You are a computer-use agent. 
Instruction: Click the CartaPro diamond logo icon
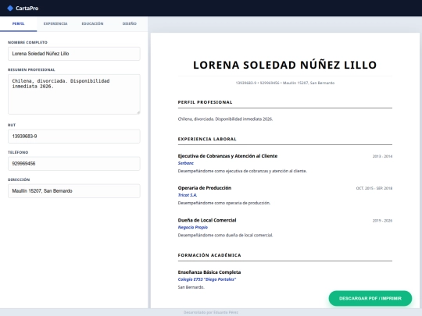coord(10,9)
